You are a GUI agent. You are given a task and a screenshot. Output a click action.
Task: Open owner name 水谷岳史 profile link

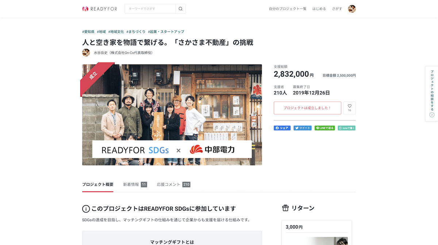click(x=123, y=53)
